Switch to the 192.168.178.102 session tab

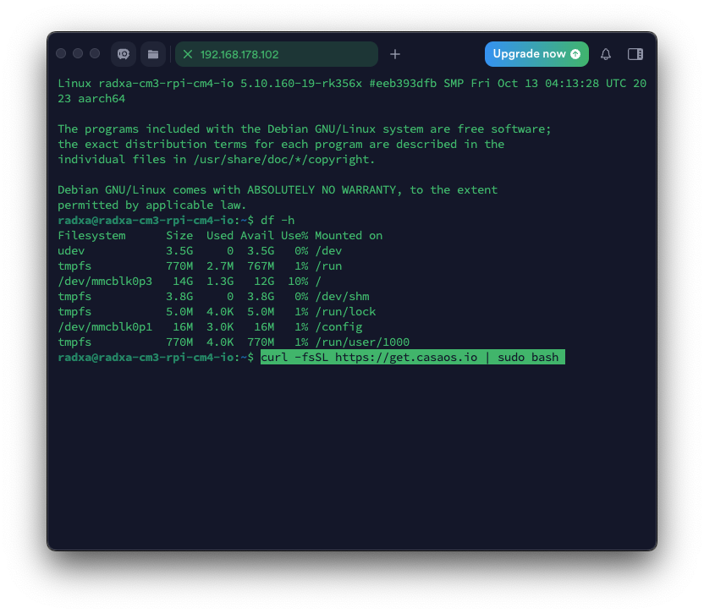(277, 54)
